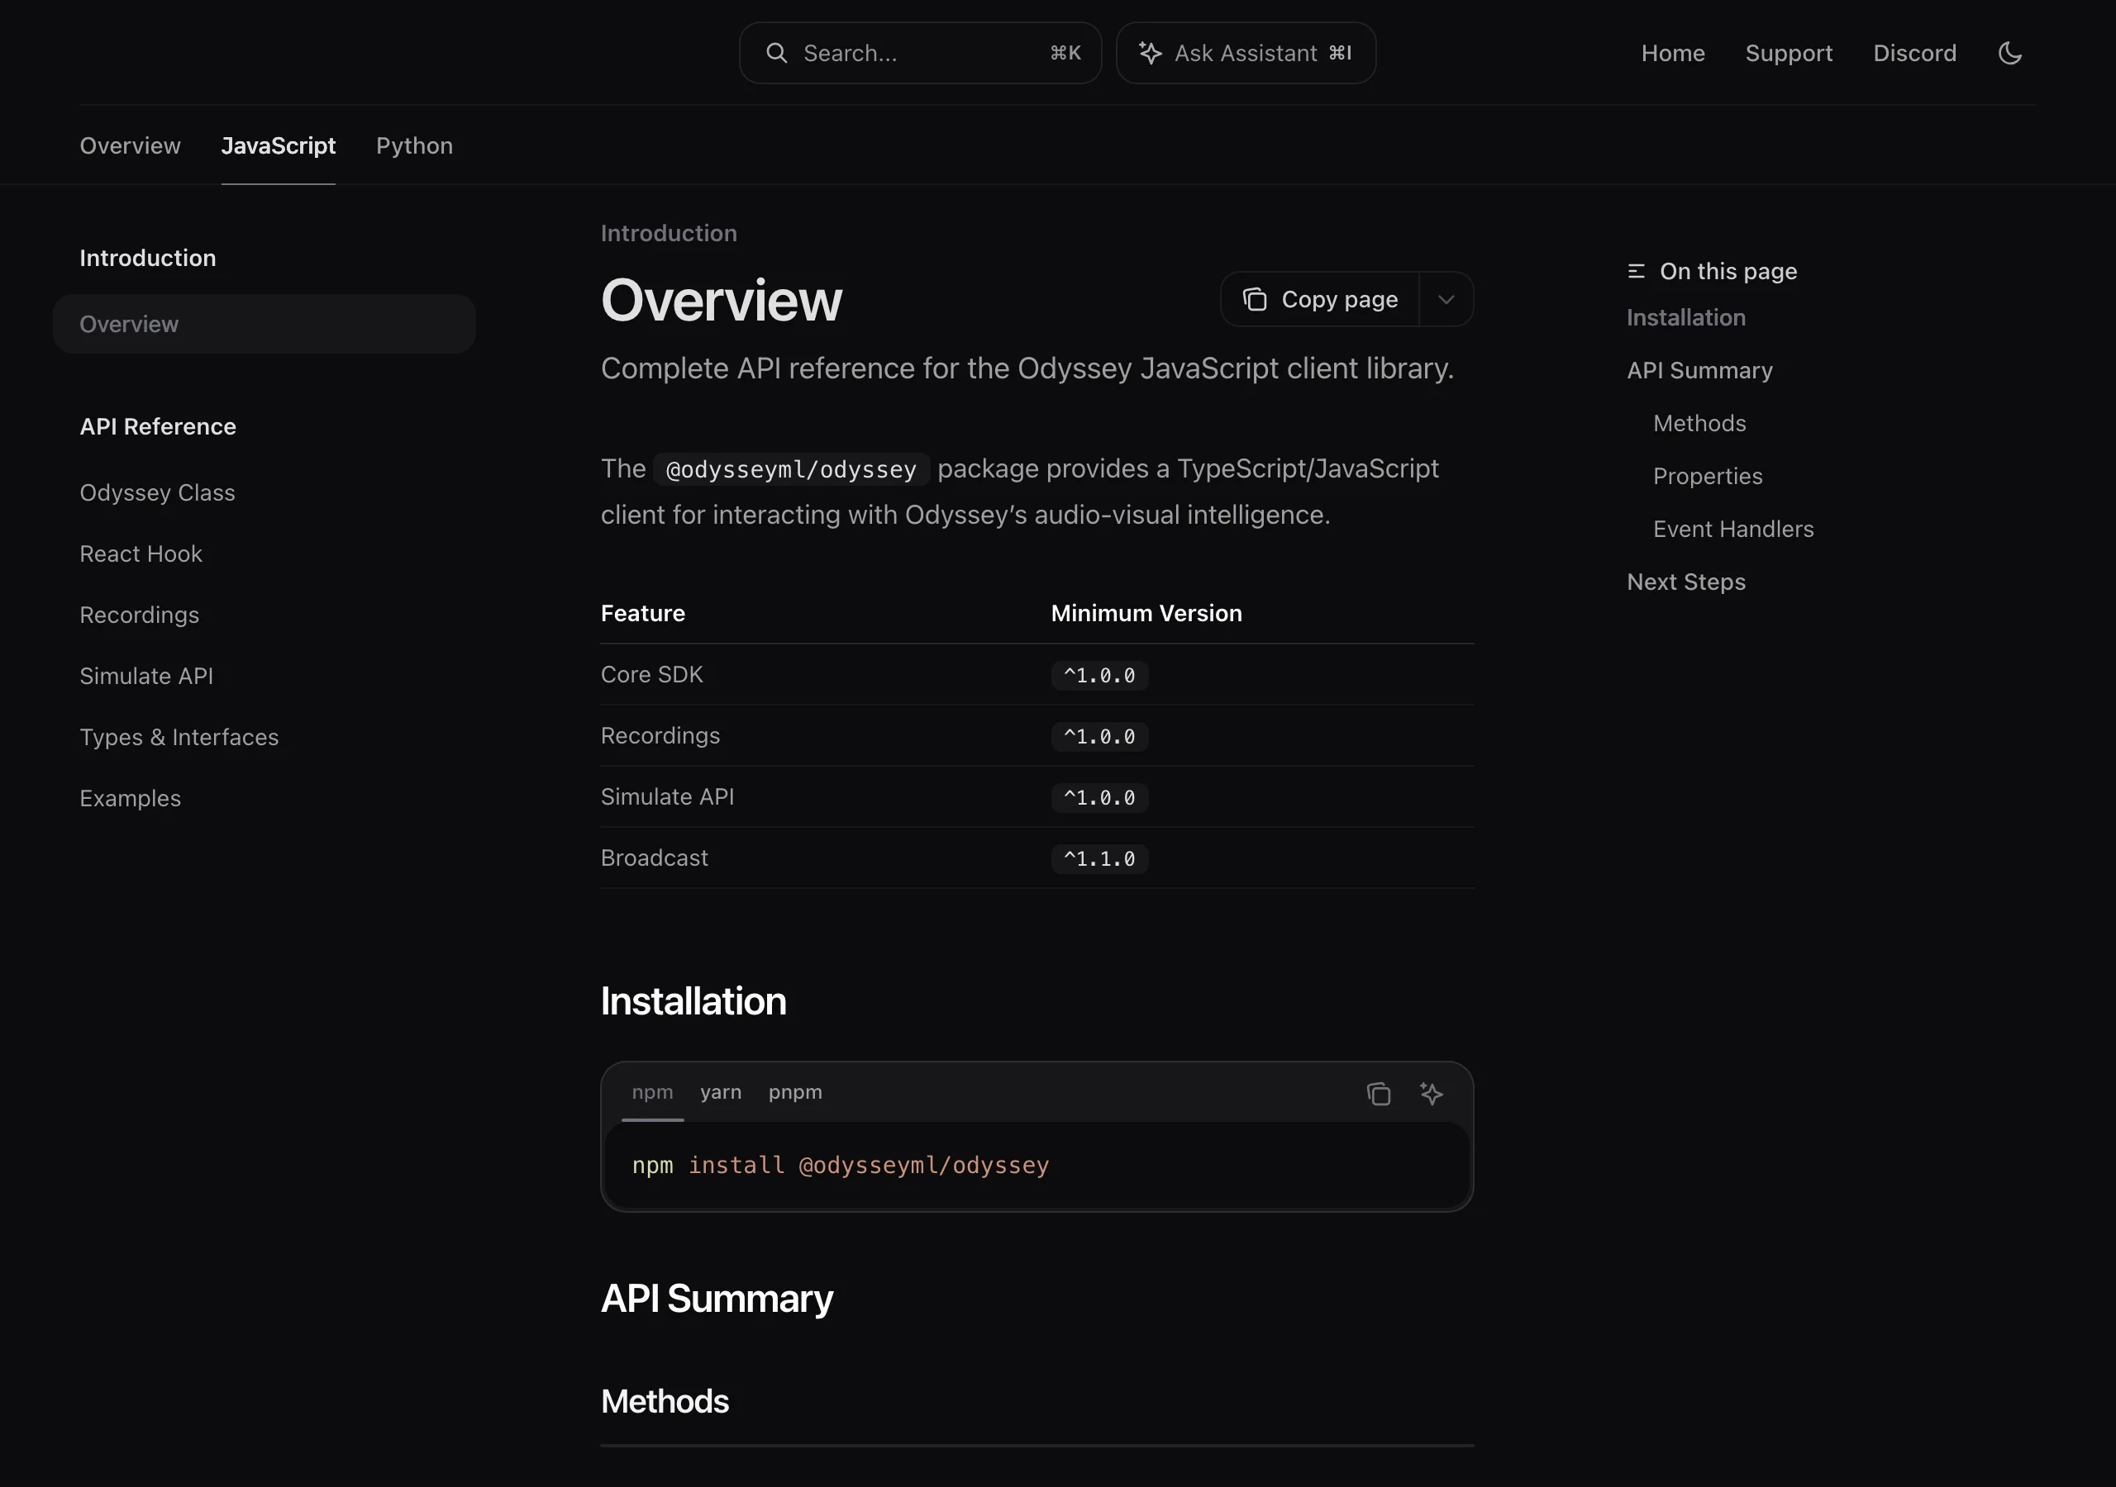Click the API Summary section heading

point(716,1299)
